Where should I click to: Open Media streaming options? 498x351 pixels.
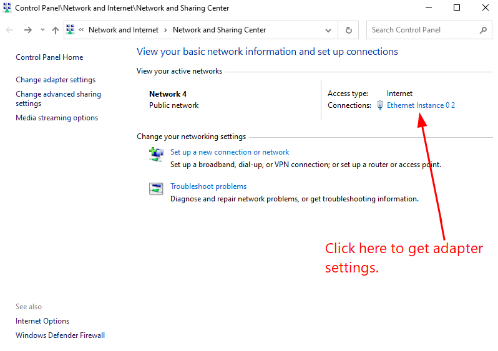coord(57,118)
